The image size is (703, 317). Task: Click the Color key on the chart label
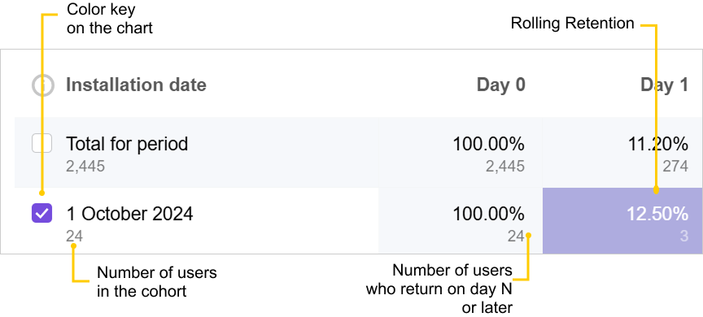110,19
